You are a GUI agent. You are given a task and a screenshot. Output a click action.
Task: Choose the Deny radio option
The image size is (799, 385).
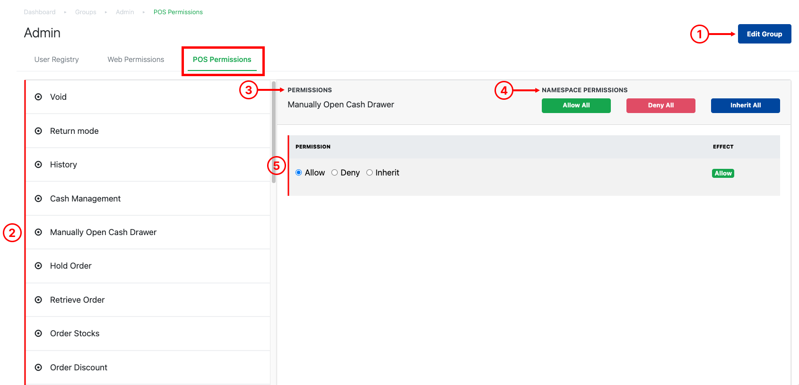point(334,173)
